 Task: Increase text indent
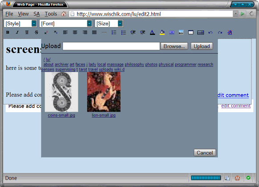coord(143,33)
